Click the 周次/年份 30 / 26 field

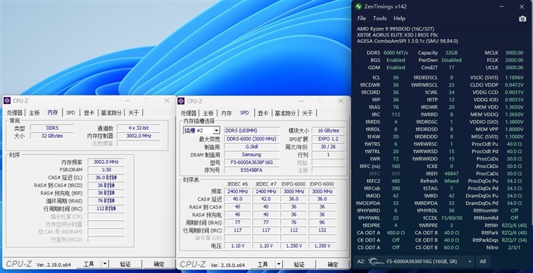coord(328,146)
